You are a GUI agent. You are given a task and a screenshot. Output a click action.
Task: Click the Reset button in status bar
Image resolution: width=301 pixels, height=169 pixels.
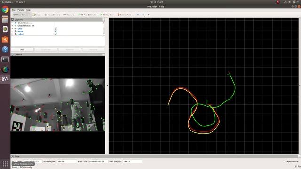point(15,167)
